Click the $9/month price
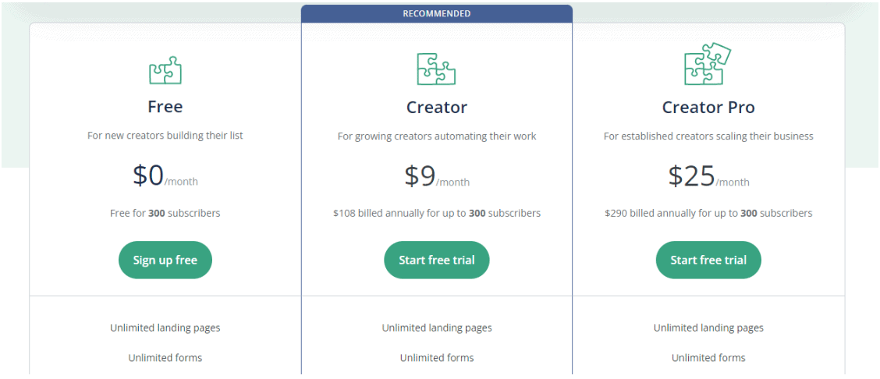 coord(437,176)
